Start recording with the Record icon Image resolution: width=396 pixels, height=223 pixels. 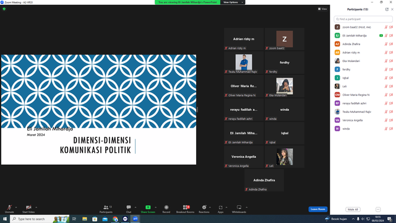(x=166, y=208)
